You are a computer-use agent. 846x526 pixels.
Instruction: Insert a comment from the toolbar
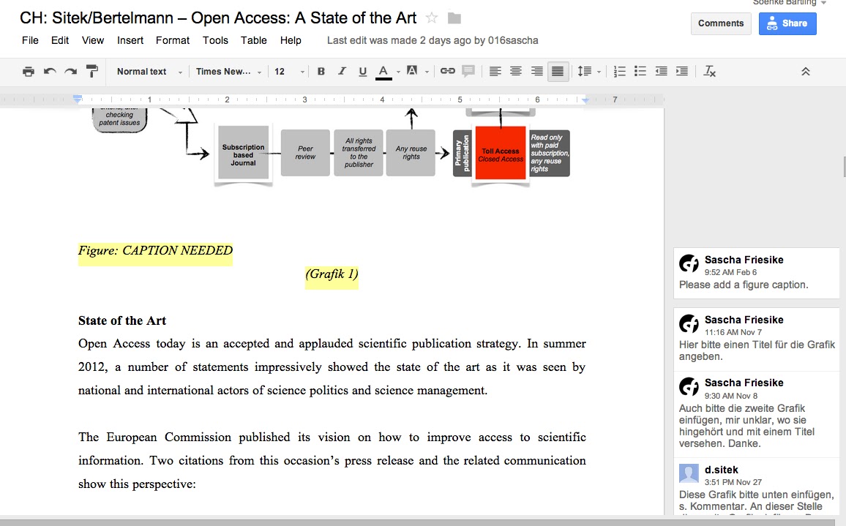(468, 71)
